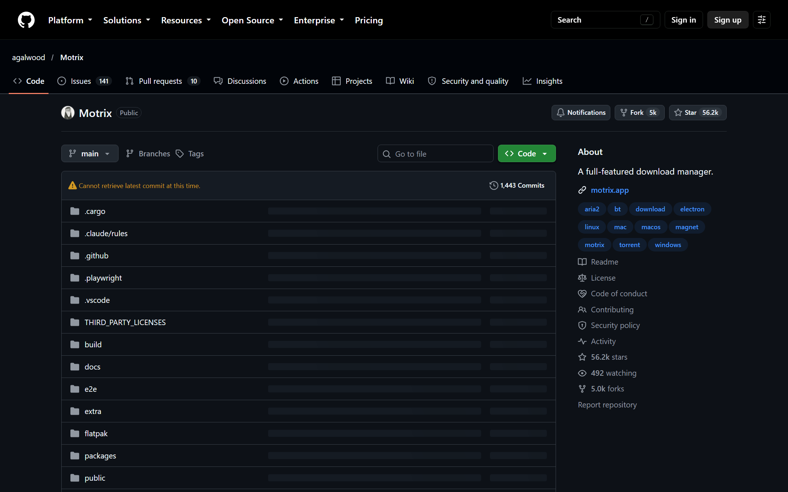The image size is (788, 492).
Task: Click the electron topic tag
Action: coord(692,209)
